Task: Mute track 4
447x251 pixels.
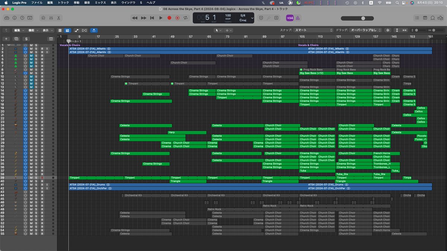Action: click(31, 55)
